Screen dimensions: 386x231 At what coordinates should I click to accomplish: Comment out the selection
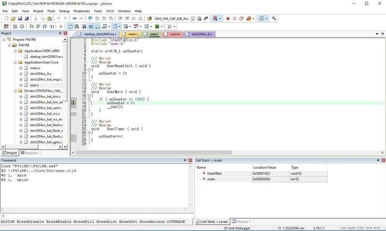[134, 18]
